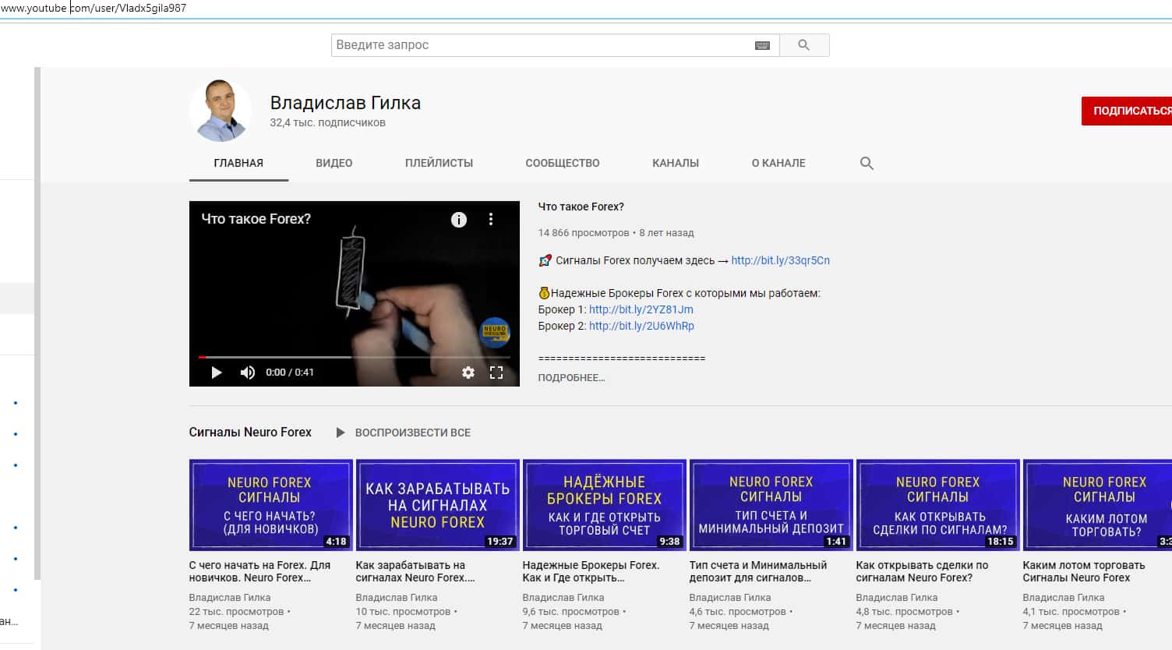Open the НАДЁЖНЫЕ БРОКЕРЫ FOREX video thumbnail
This screenshot has height=650, width=1172.
point(604,505)
